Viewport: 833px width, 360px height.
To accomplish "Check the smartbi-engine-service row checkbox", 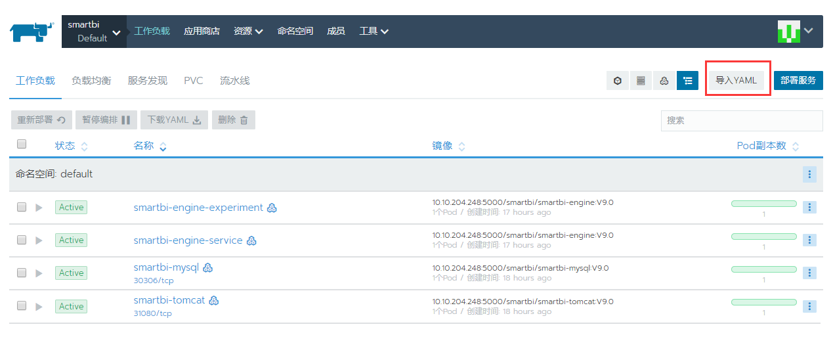I will (x=22, y=240).
